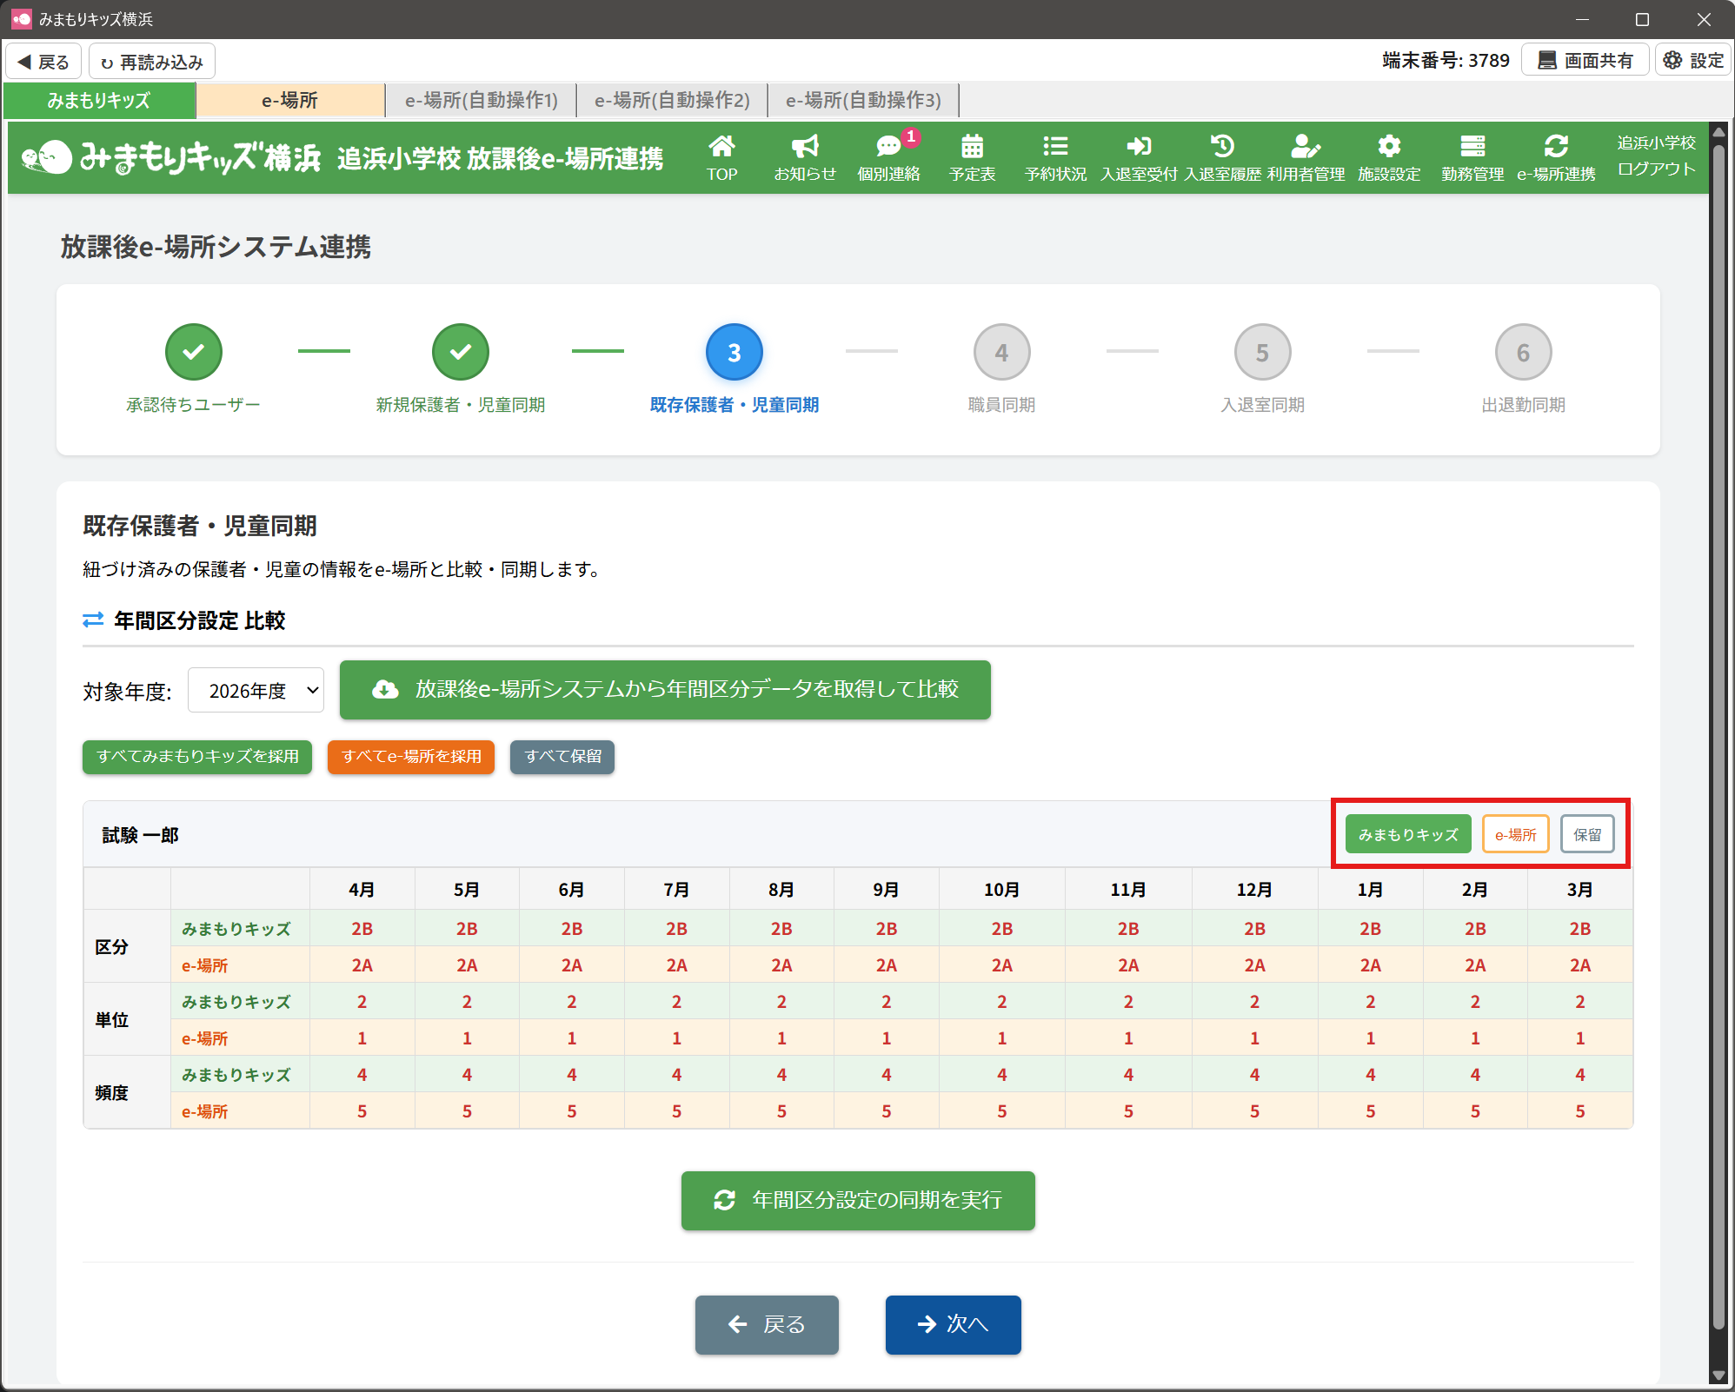Open 入退室履歴 history icon
This screenshot has height=1392, width=1735.
1222,157
